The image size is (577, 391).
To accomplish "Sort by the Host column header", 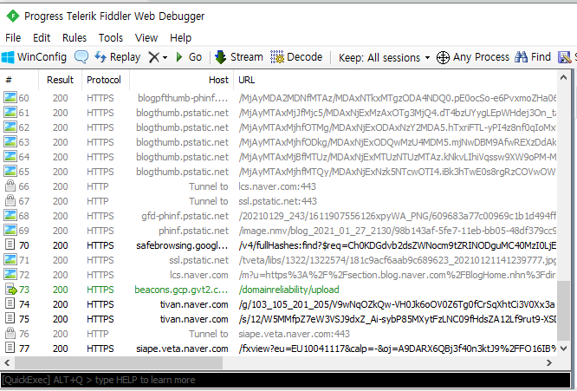I will pos(181,80).
